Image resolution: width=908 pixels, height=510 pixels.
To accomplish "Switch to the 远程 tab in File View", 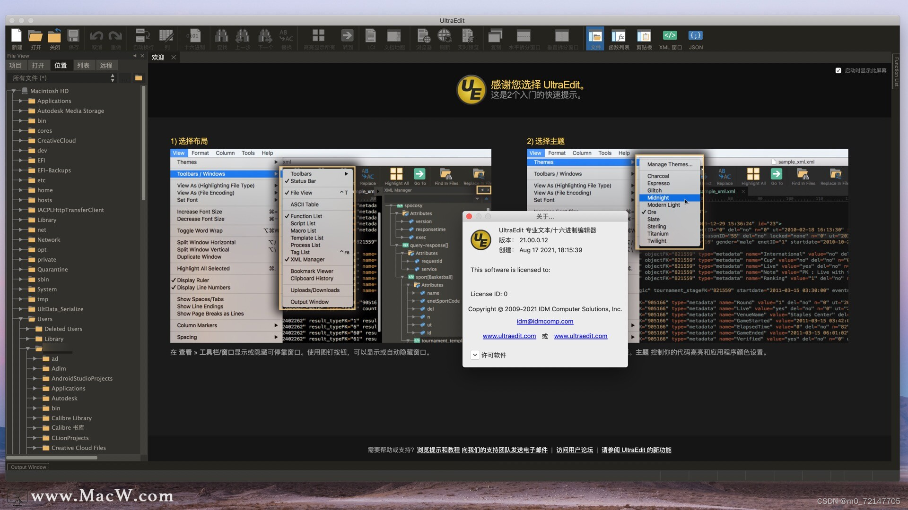I will [x=106, y=66].
